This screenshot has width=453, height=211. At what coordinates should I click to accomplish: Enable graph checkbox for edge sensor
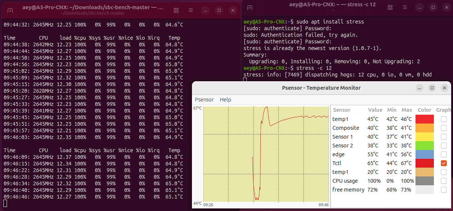pos(444,154)
